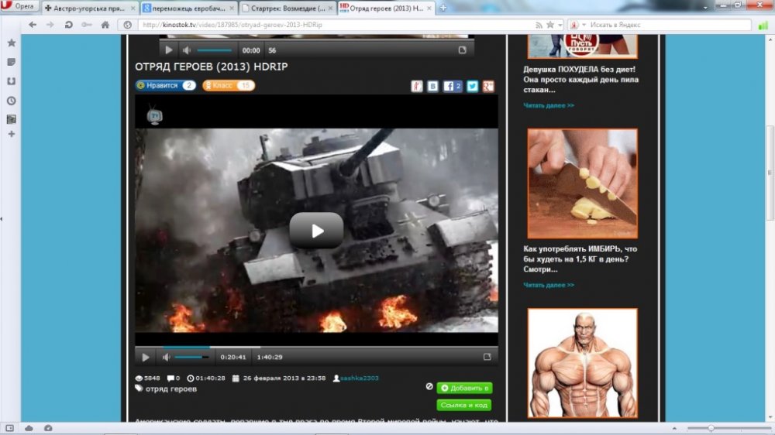Click the TV logo in video
Image resolution: width=775 pixels, height=435 pixels.
(x=155, y=115)
